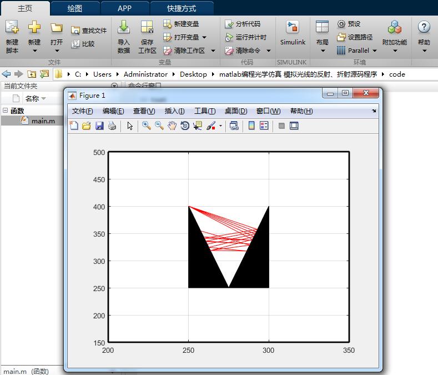Click Compare (比较) in the File section
The image size is (438, 375).
point(83,44)
